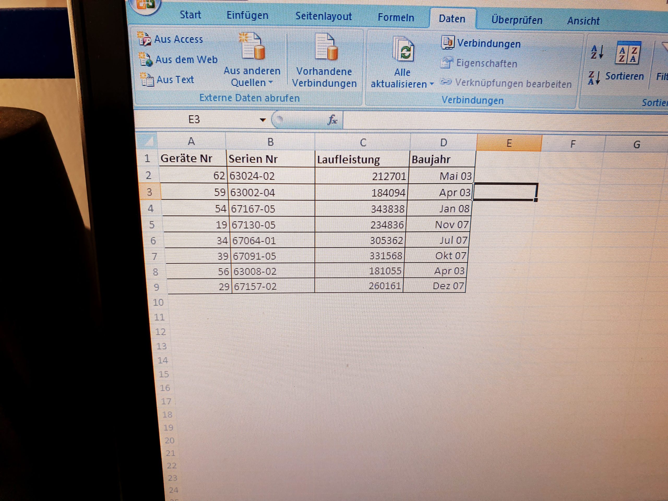Screen dimensions: 668x501
Task: Click into the formula bar field
Action: 483,121
